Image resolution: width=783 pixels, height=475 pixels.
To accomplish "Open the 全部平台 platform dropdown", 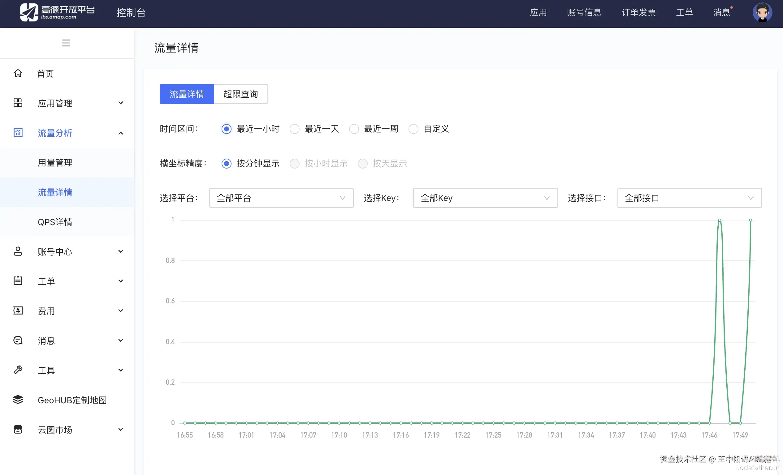I will pyautogui.click(x=281, y=198).
